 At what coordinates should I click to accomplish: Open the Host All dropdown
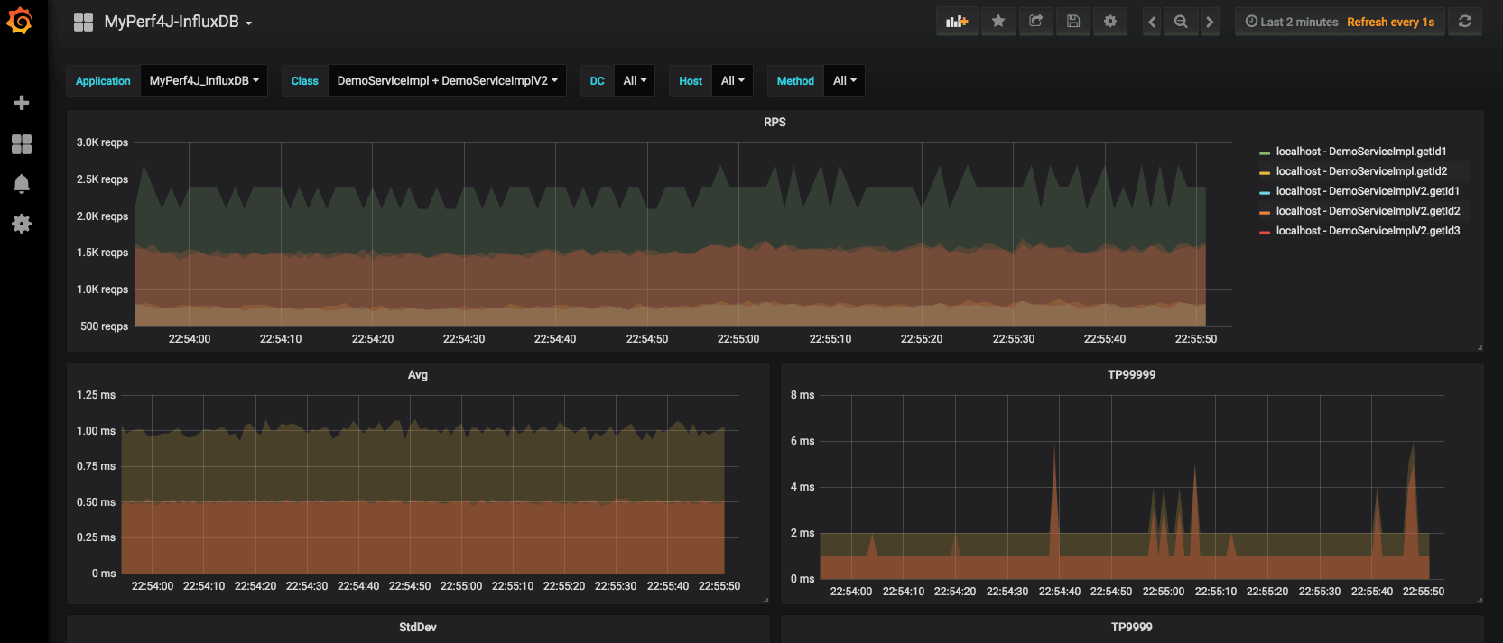click(x=733, y=81)
